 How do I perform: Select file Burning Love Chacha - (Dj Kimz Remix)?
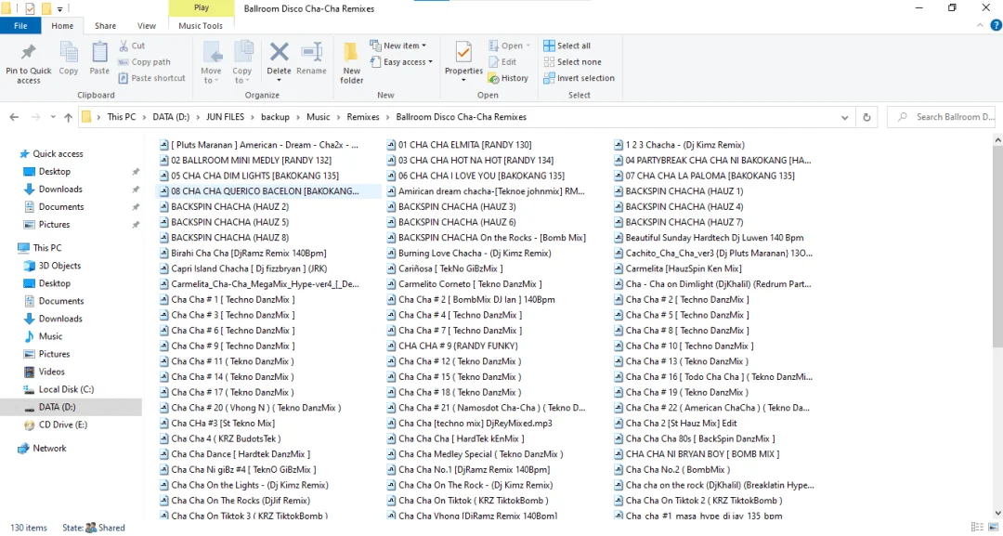475,254
